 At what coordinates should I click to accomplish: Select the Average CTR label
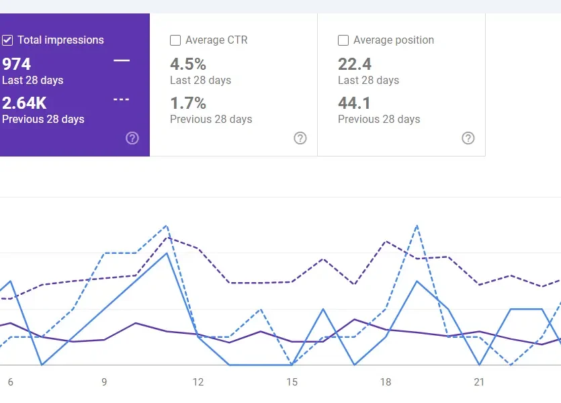pos(216,40)
